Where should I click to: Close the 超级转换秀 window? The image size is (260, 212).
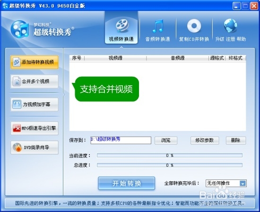[254, 6]
